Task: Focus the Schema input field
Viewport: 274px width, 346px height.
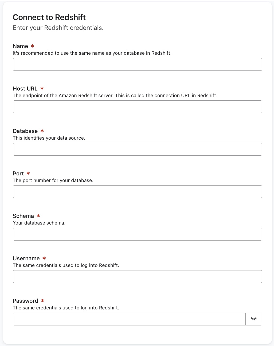Action: point(137,234)
